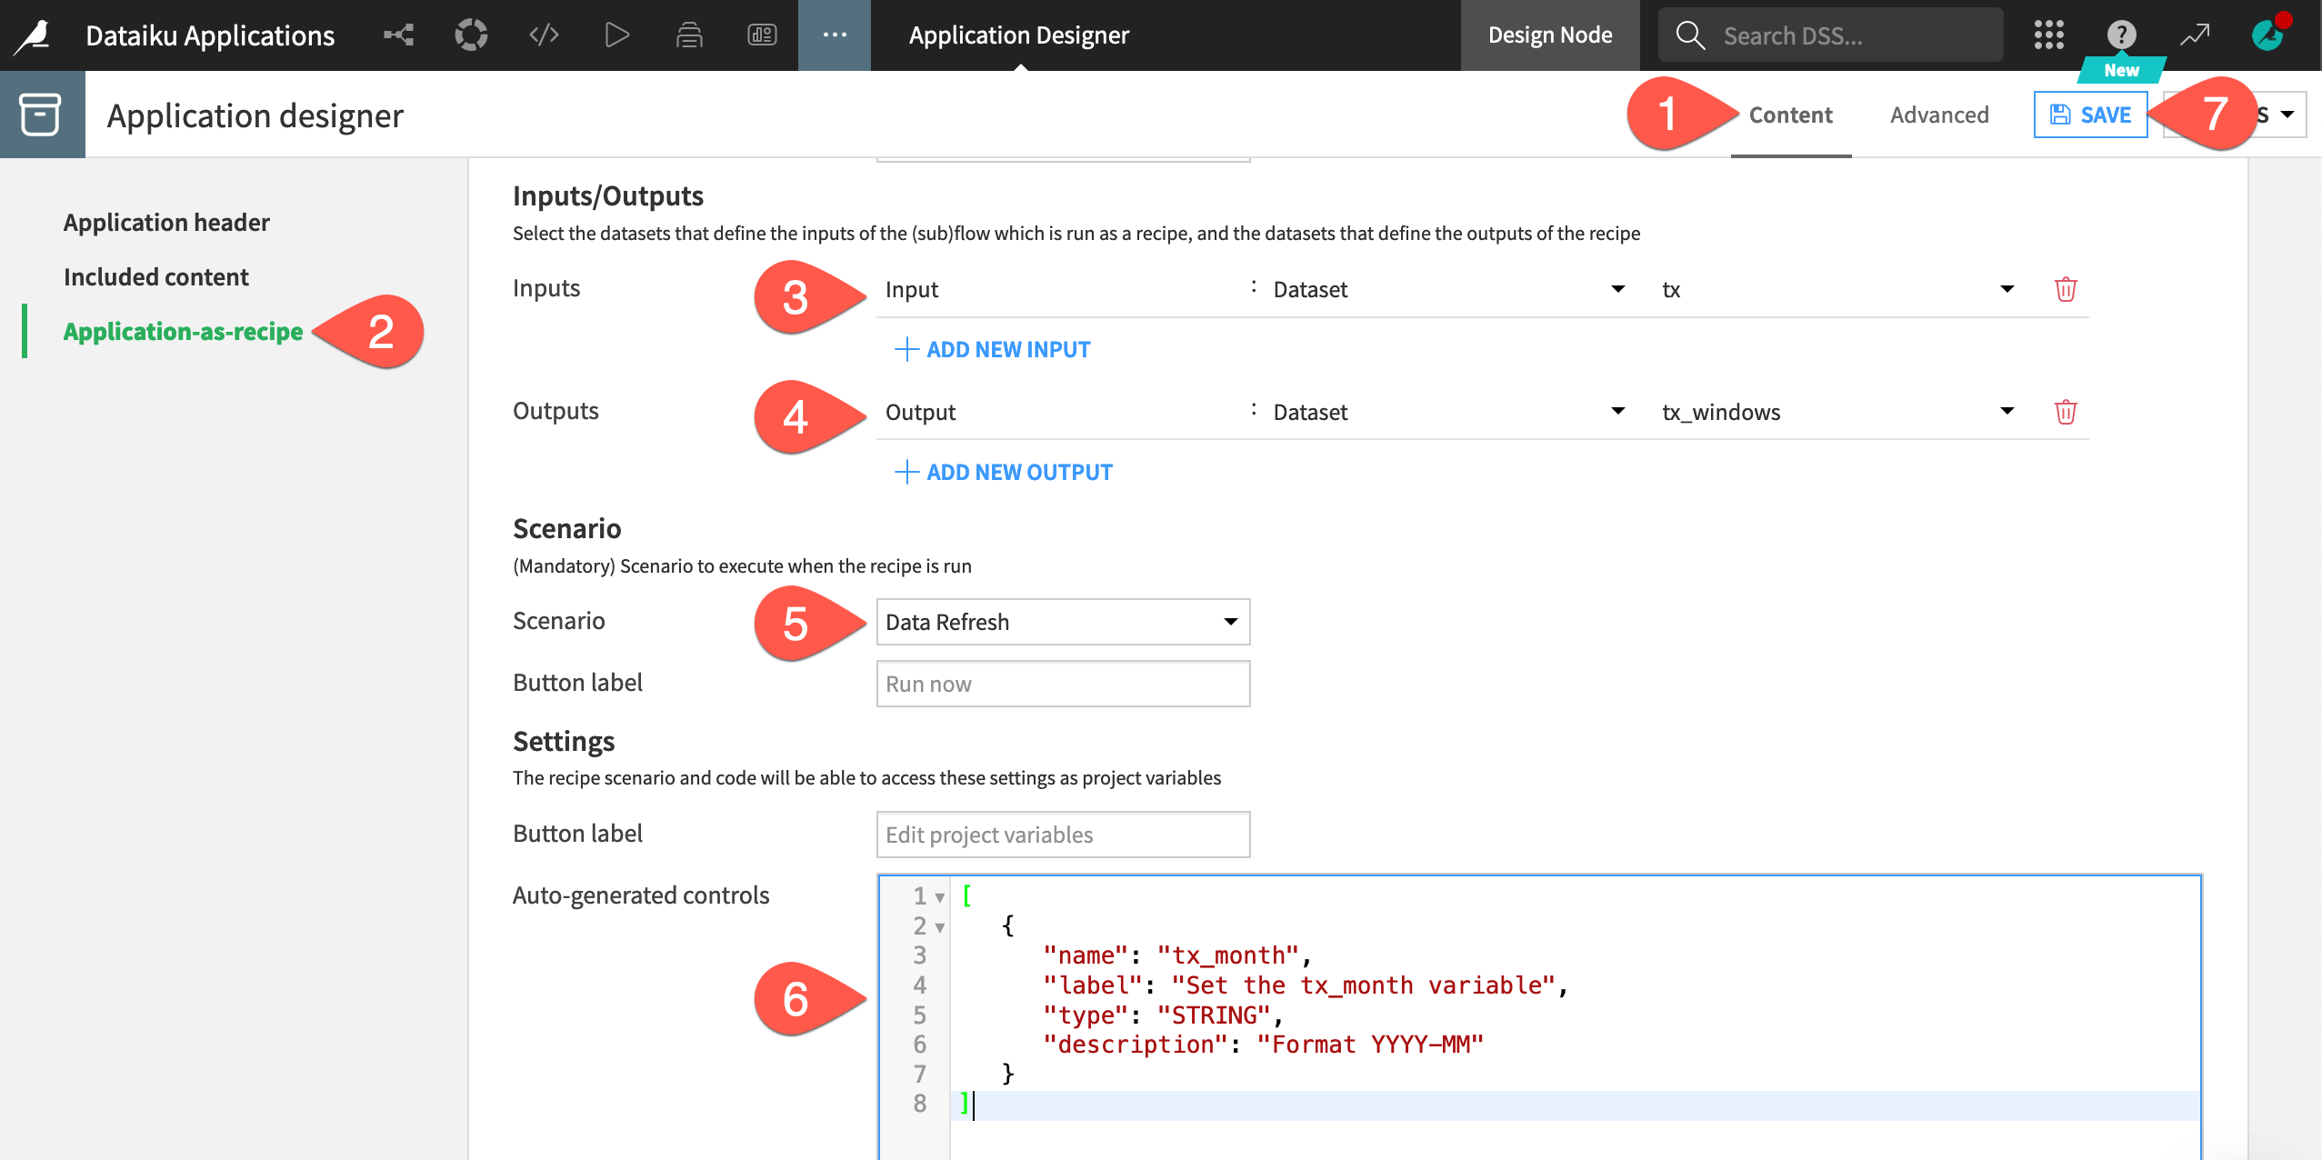This screenshot has width=2322, height=1160.
Task: Open the applications waffle grid icon
Action: click(2048, 35)
